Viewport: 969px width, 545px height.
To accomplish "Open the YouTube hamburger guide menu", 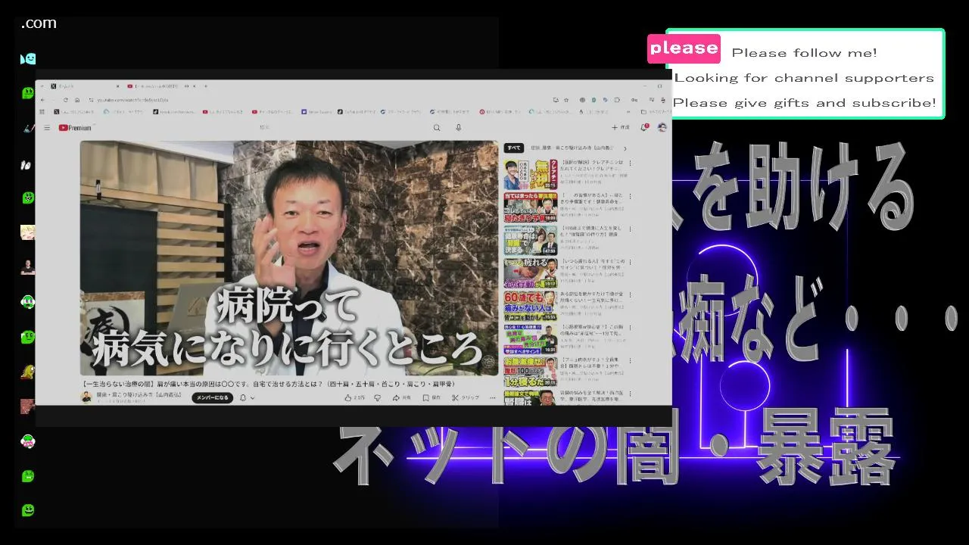I will pyautogui.click(x=46, y=128).
